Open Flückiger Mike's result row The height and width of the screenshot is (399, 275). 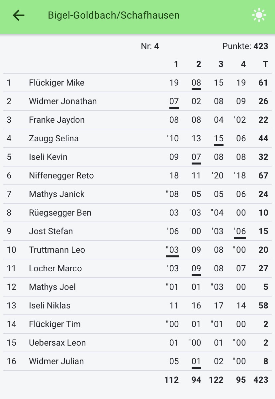(x=137, y=83)
